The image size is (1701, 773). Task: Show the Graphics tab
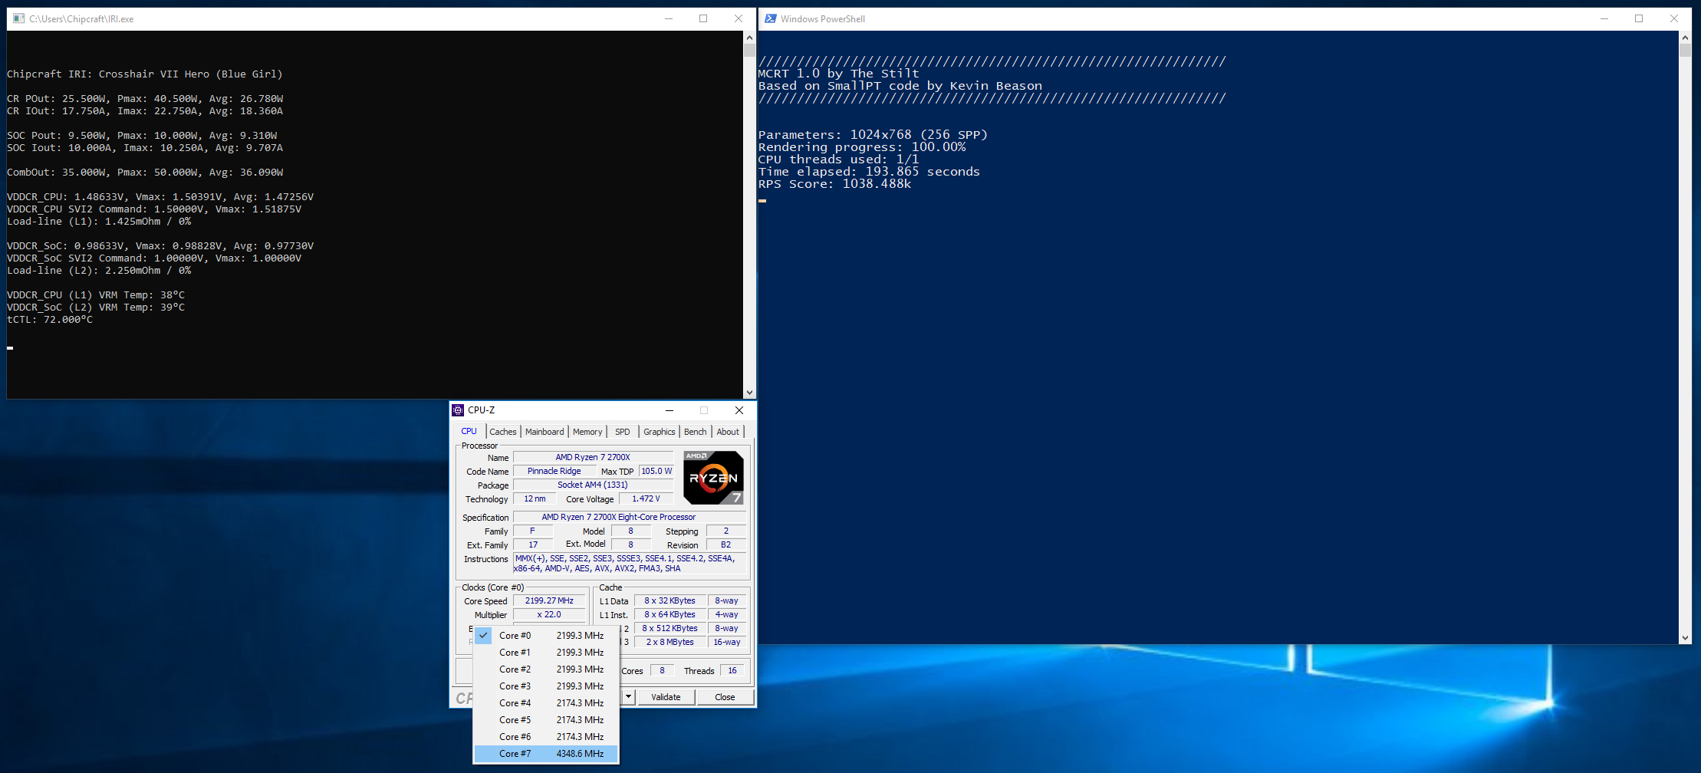click(x=660, y=432)
